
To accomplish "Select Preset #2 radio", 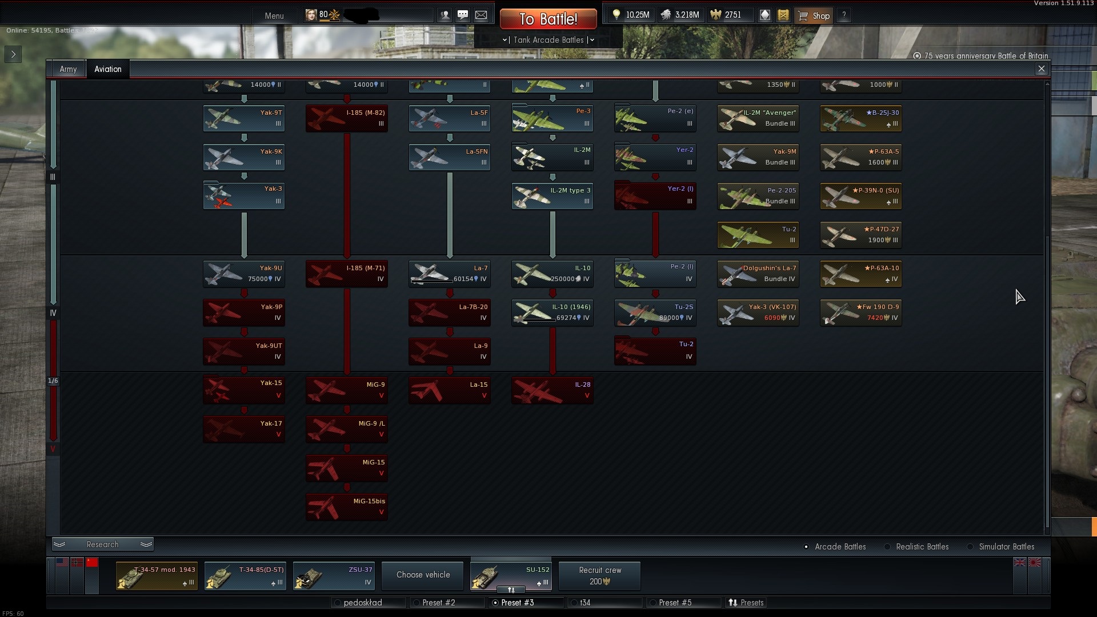I will 416,603.
